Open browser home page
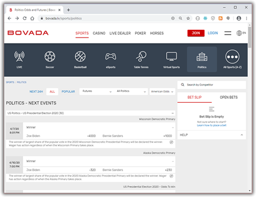Image resolution: width=256 pixels, height=197 pixels. click(x=32, y=18)
